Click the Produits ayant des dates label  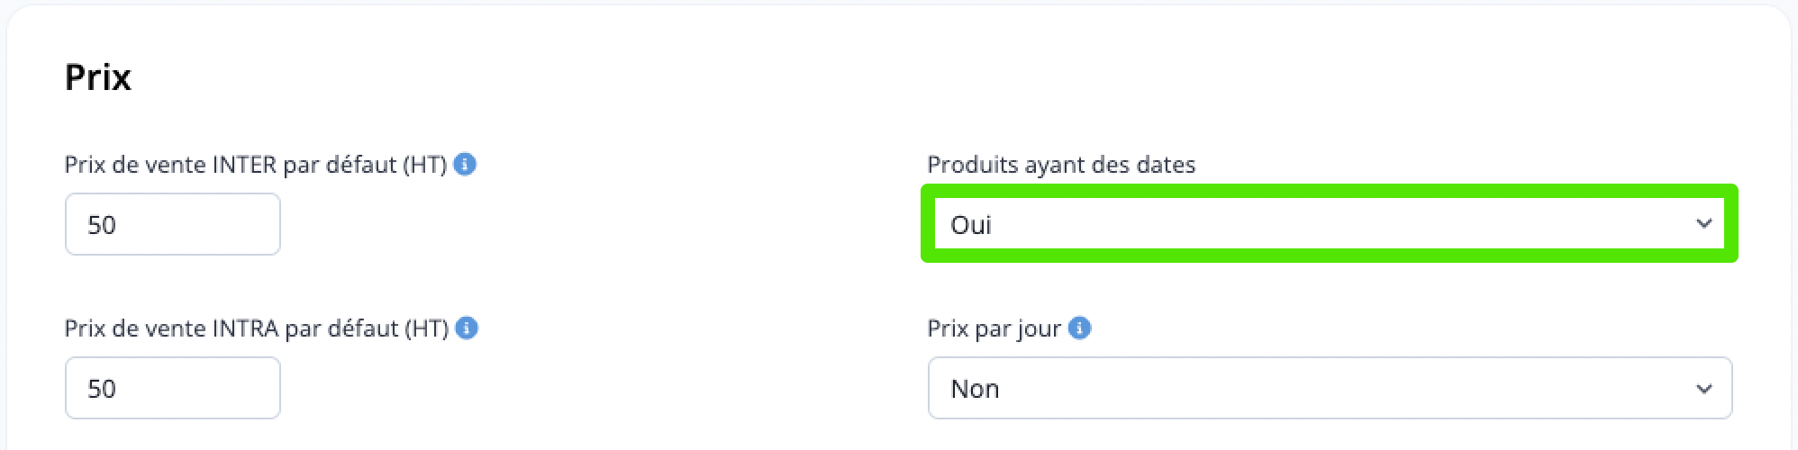(1061, 166)
